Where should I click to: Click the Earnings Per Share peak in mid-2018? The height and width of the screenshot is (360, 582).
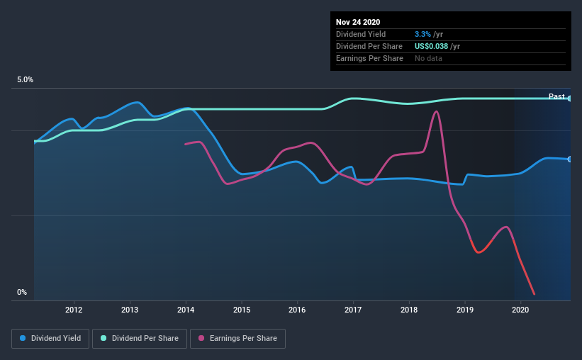tap(437, 111)
